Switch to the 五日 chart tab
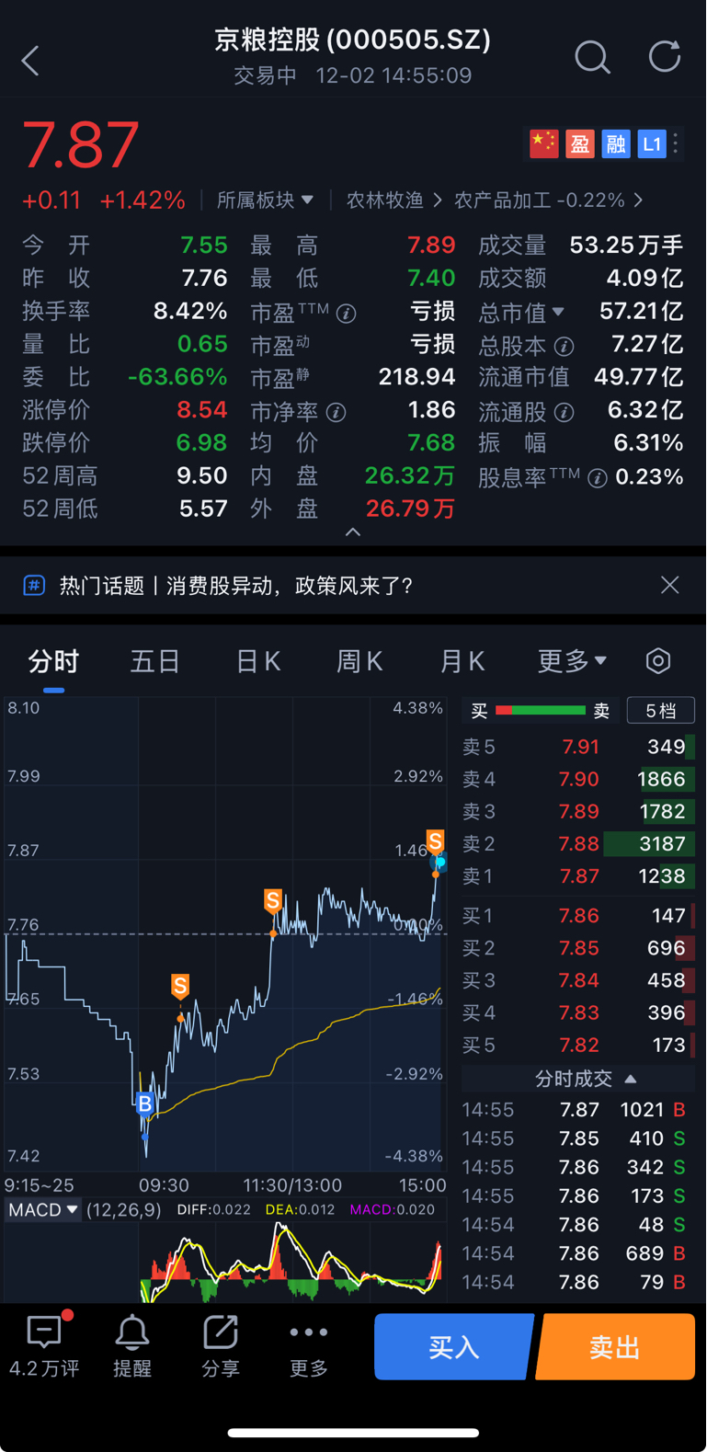Viewport: 707px width, 1452px height. pyautogui.click(x=154, y=661)
